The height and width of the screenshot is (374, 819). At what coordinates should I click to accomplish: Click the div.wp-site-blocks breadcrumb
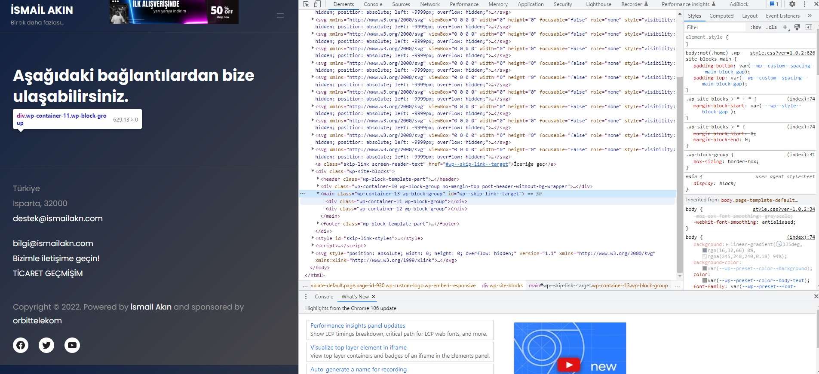502,286
